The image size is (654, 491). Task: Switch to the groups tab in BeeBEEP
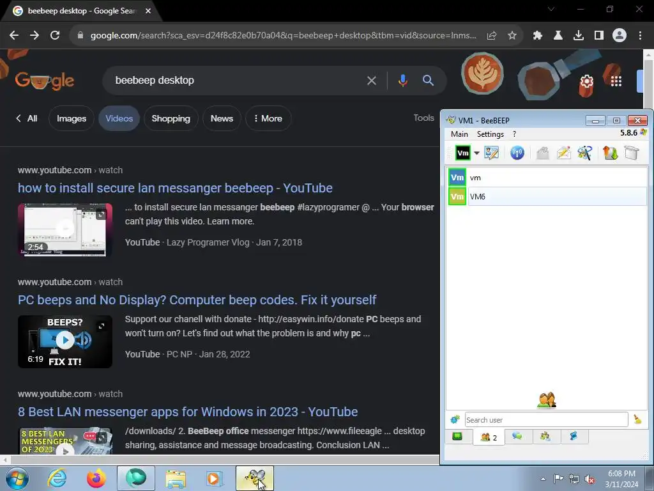click(545, 436)
